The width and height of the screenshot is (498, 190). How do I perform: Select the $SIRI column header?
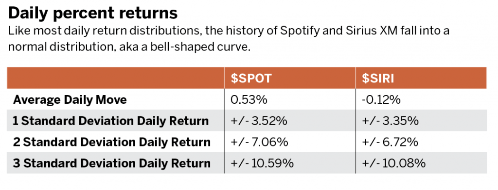pos(378,78)
